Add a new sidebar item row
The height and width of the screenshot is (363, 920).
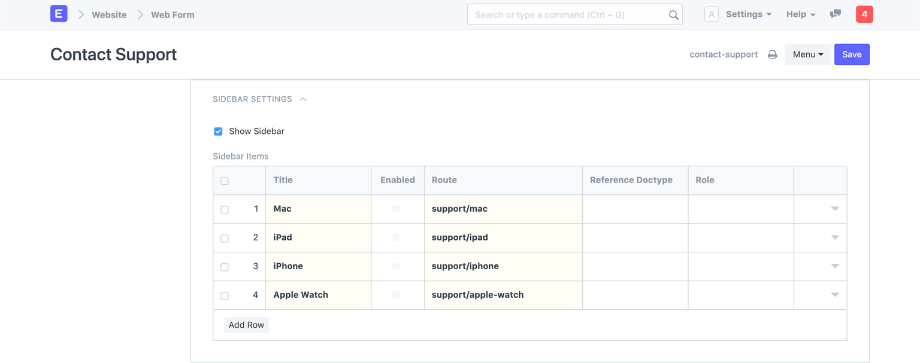tap(246, 324)
